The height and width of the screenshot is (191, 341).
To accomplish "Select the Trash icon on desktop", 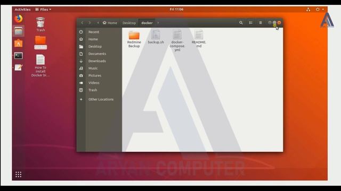I will 40,24.
